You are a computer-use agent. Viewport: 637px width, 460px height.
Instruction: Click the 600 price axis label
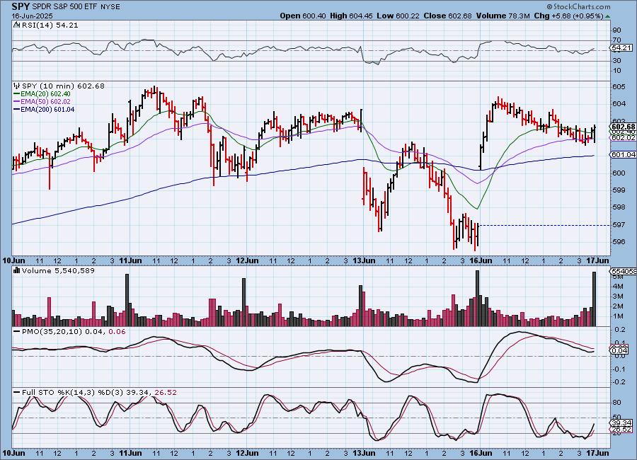pos(619,173)
